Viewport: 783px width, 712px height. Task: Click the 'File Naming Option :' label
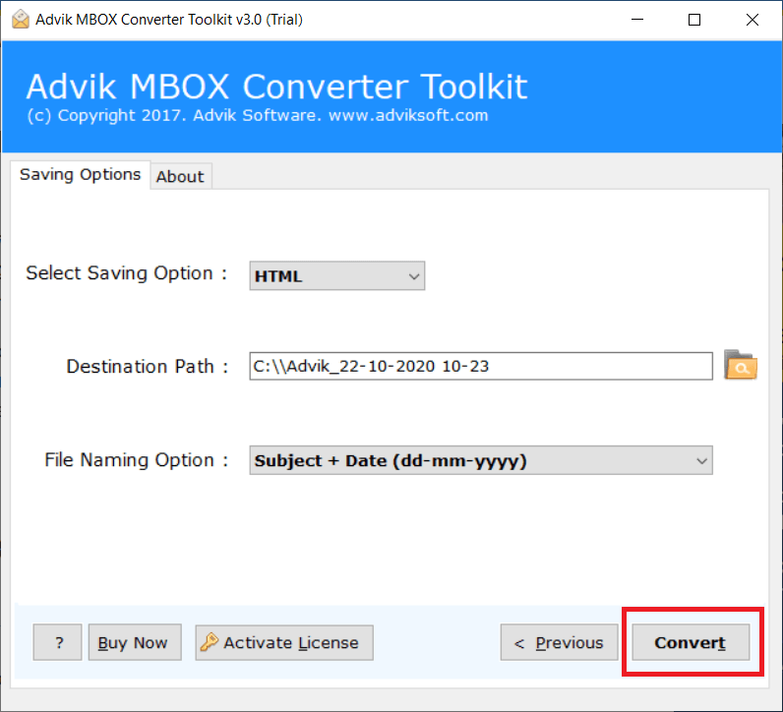pos(137,460)
